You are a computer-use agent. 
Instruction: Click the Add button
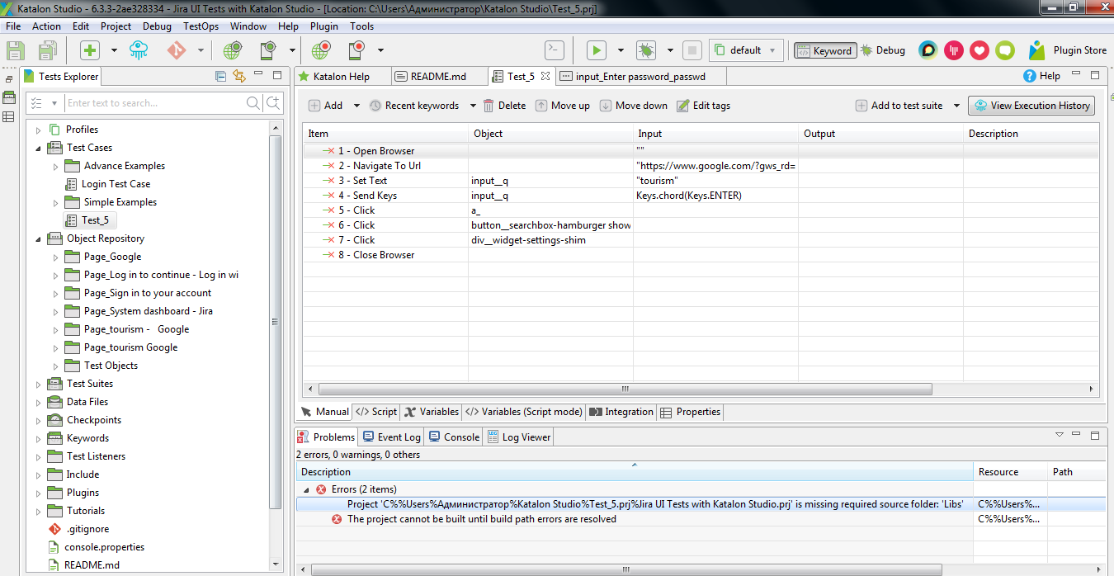click(x=326, y=106)
